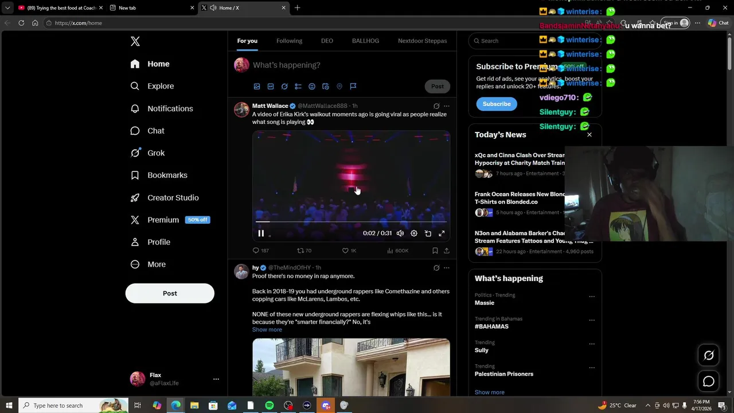Switch to the For you tab
This screenshot has width=734, height=413.
click(247, 41)
